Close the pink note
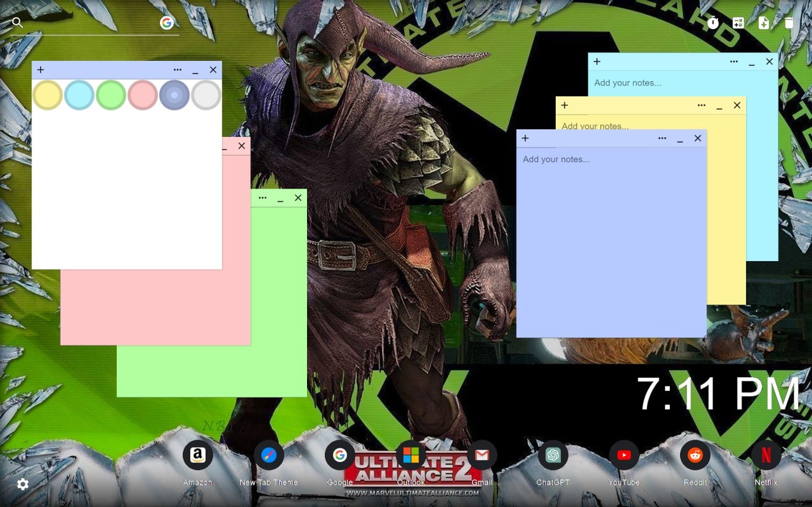The image size is (812, 507). (242, 146)
